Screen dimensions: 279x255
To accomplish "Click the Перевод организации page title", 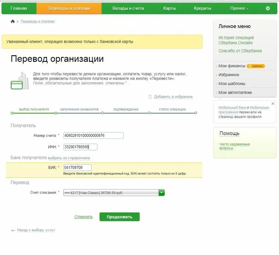I will click(57, 59).
